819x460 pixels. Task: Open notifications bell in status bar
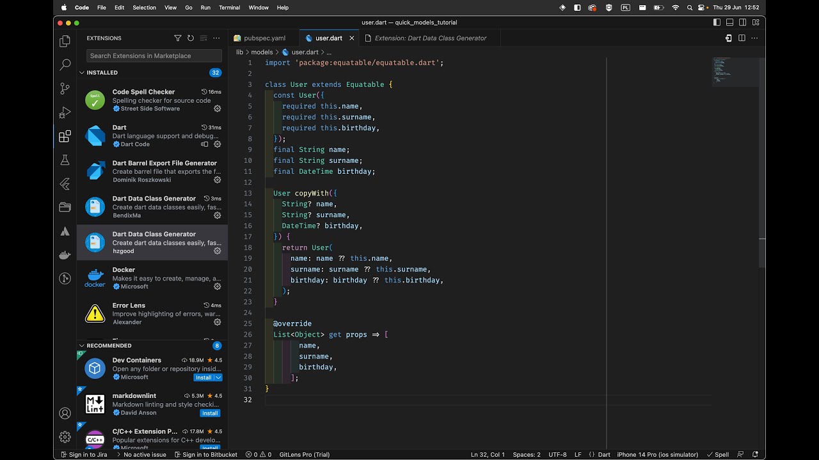[x=755, y=455]
